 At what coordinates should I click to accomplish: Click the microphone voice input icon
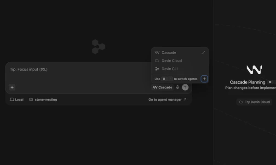178,87
